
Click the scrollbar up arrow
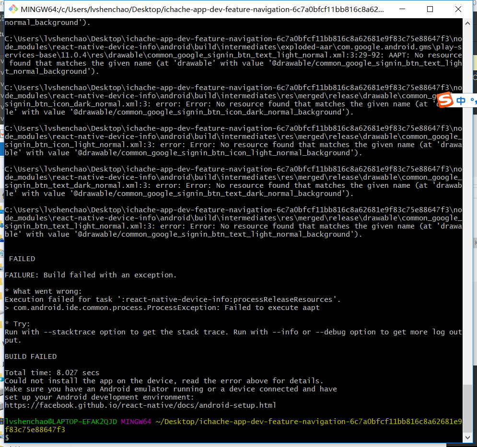pyautogui.click(x=467, y=23)
